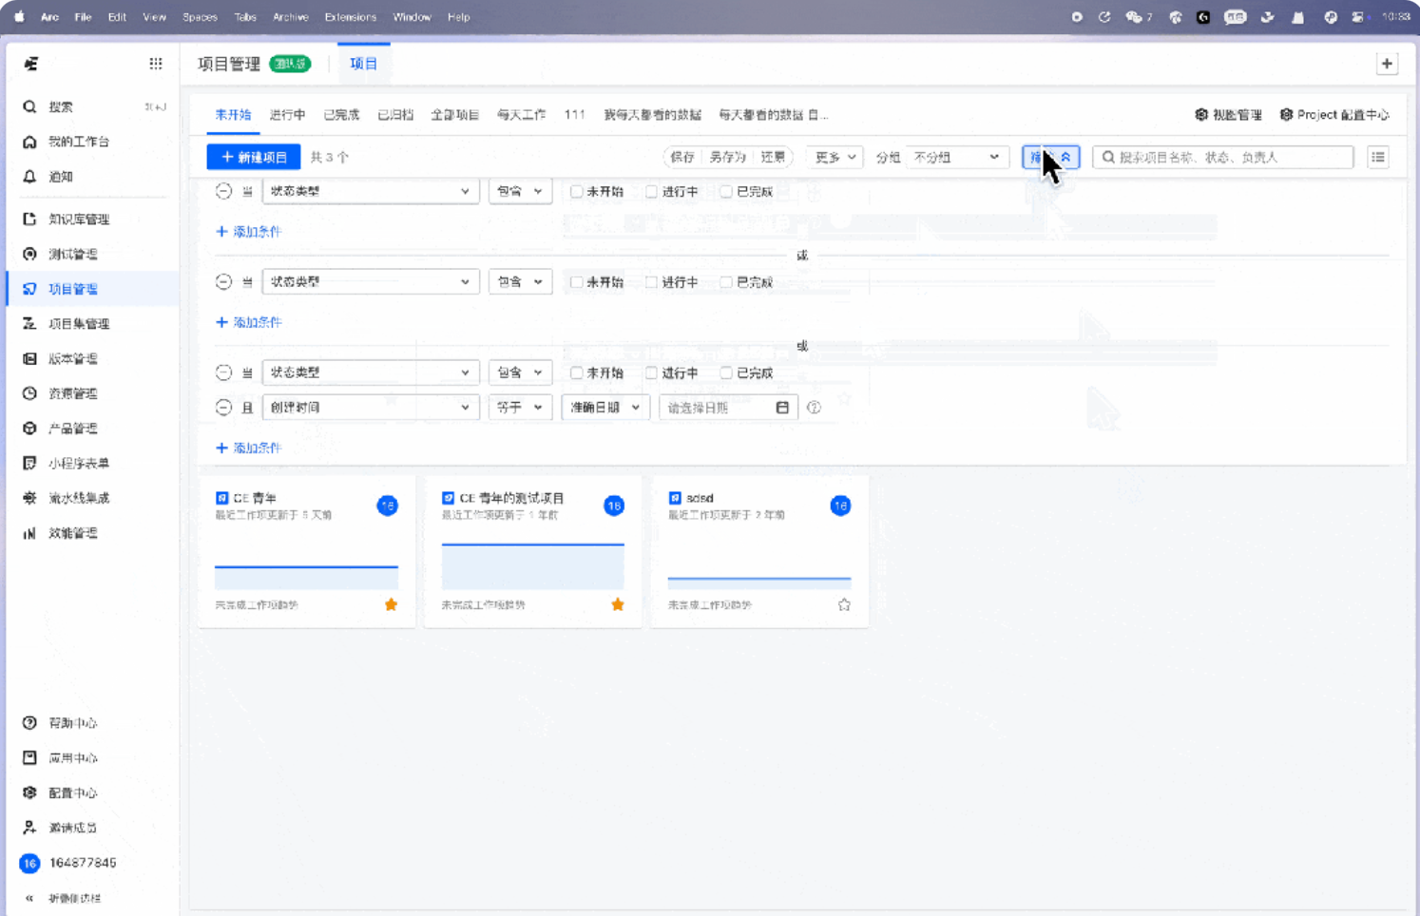Check 已完成 in the third filter row
1420x916 pixels.
[x=726, y=373]
